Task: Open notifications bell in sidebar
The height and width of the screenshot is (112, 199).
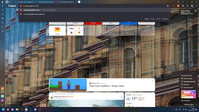Action: click(x=2, y=6)
